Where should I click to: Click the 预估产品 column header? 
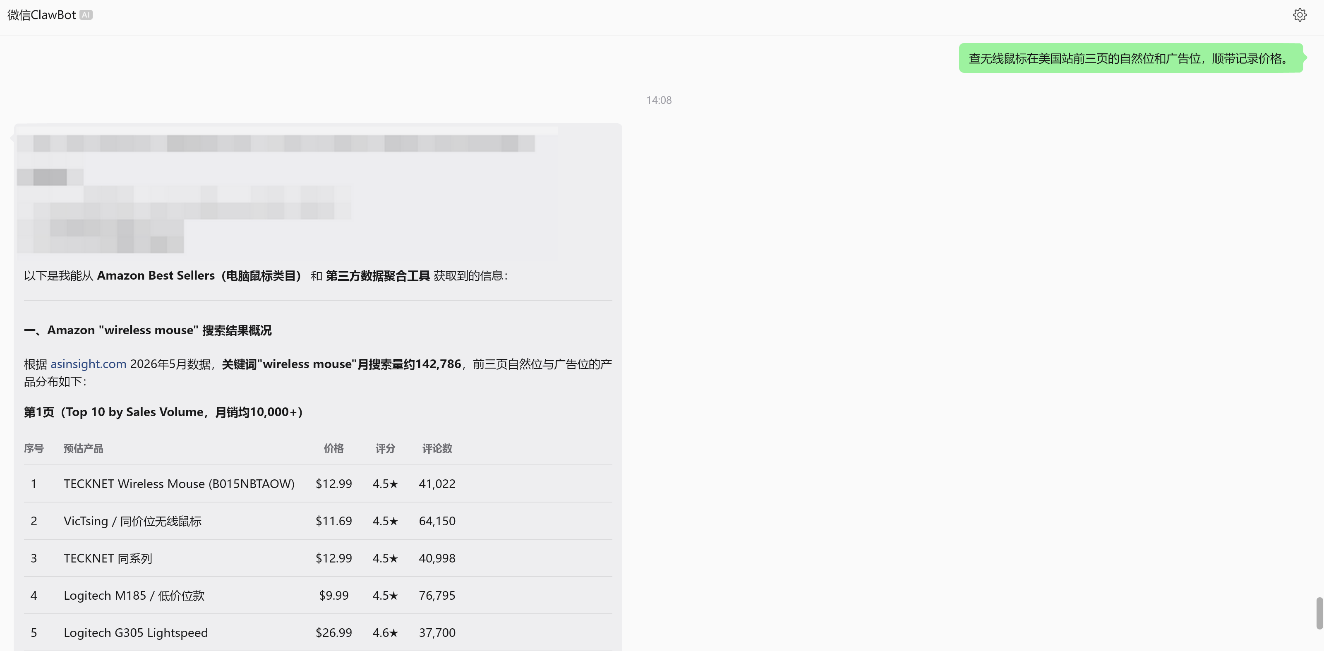pos(83,448)
